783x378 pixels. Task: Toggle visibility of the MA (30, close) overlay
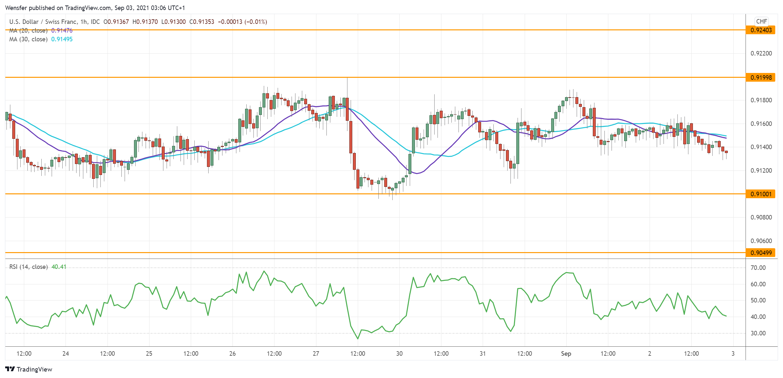pyautogui.click(x=28, y=40)
